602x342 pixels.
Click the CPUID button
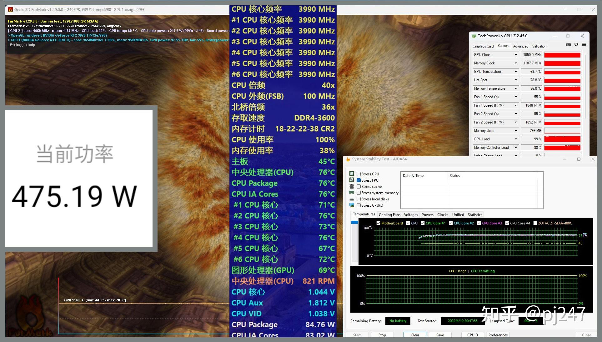pos(472,335)
